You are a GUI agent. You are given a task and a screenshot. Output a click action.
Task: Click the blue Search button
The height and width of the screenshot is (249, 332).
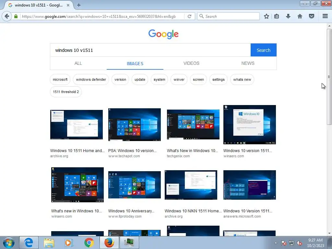point(263,50)
